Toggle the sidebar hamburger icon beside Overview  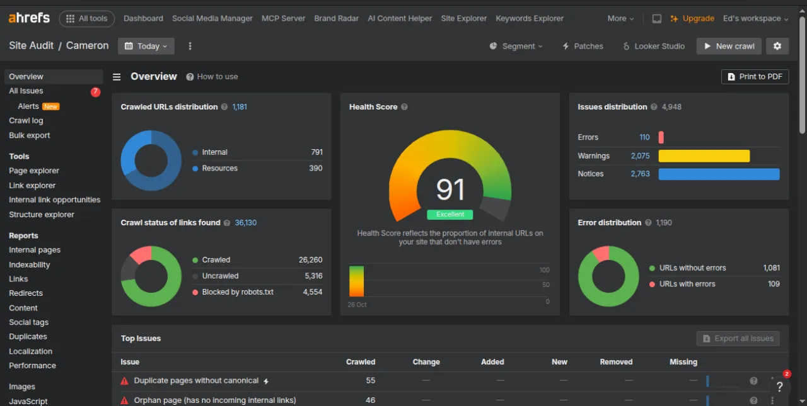pos(117,77)
